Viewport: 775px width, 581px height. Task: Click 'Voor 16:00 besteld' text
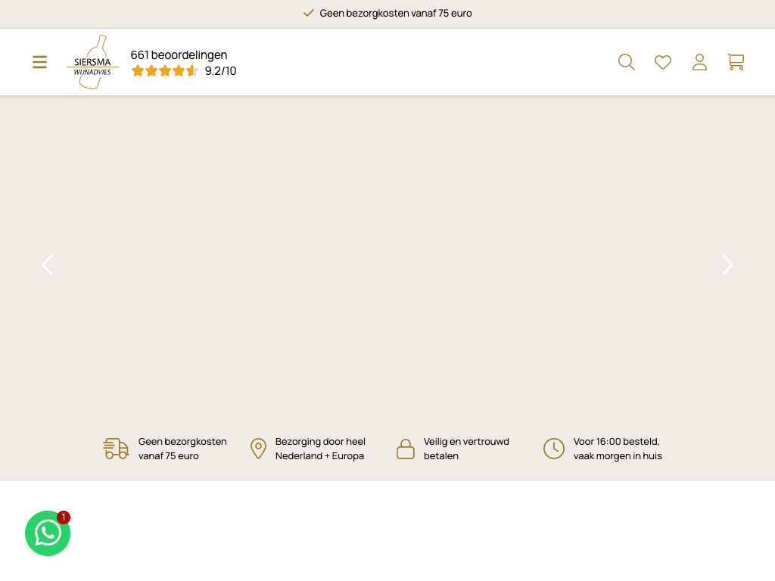click(617, 442)
